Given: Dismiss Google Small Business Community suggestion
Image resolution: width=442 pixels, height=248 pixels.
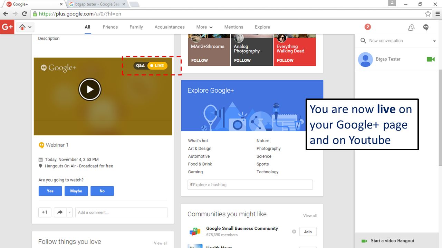Looking at the screenshot, I should coord(294,232).
